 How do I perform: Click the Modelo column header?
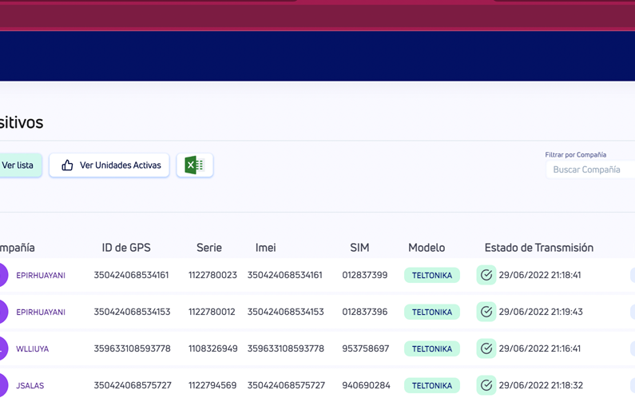(x=427, y=248)
